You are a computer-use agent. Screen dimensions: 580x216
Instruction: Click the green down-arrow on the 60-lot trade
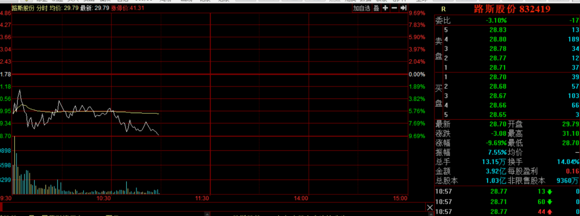coord(549,202)
